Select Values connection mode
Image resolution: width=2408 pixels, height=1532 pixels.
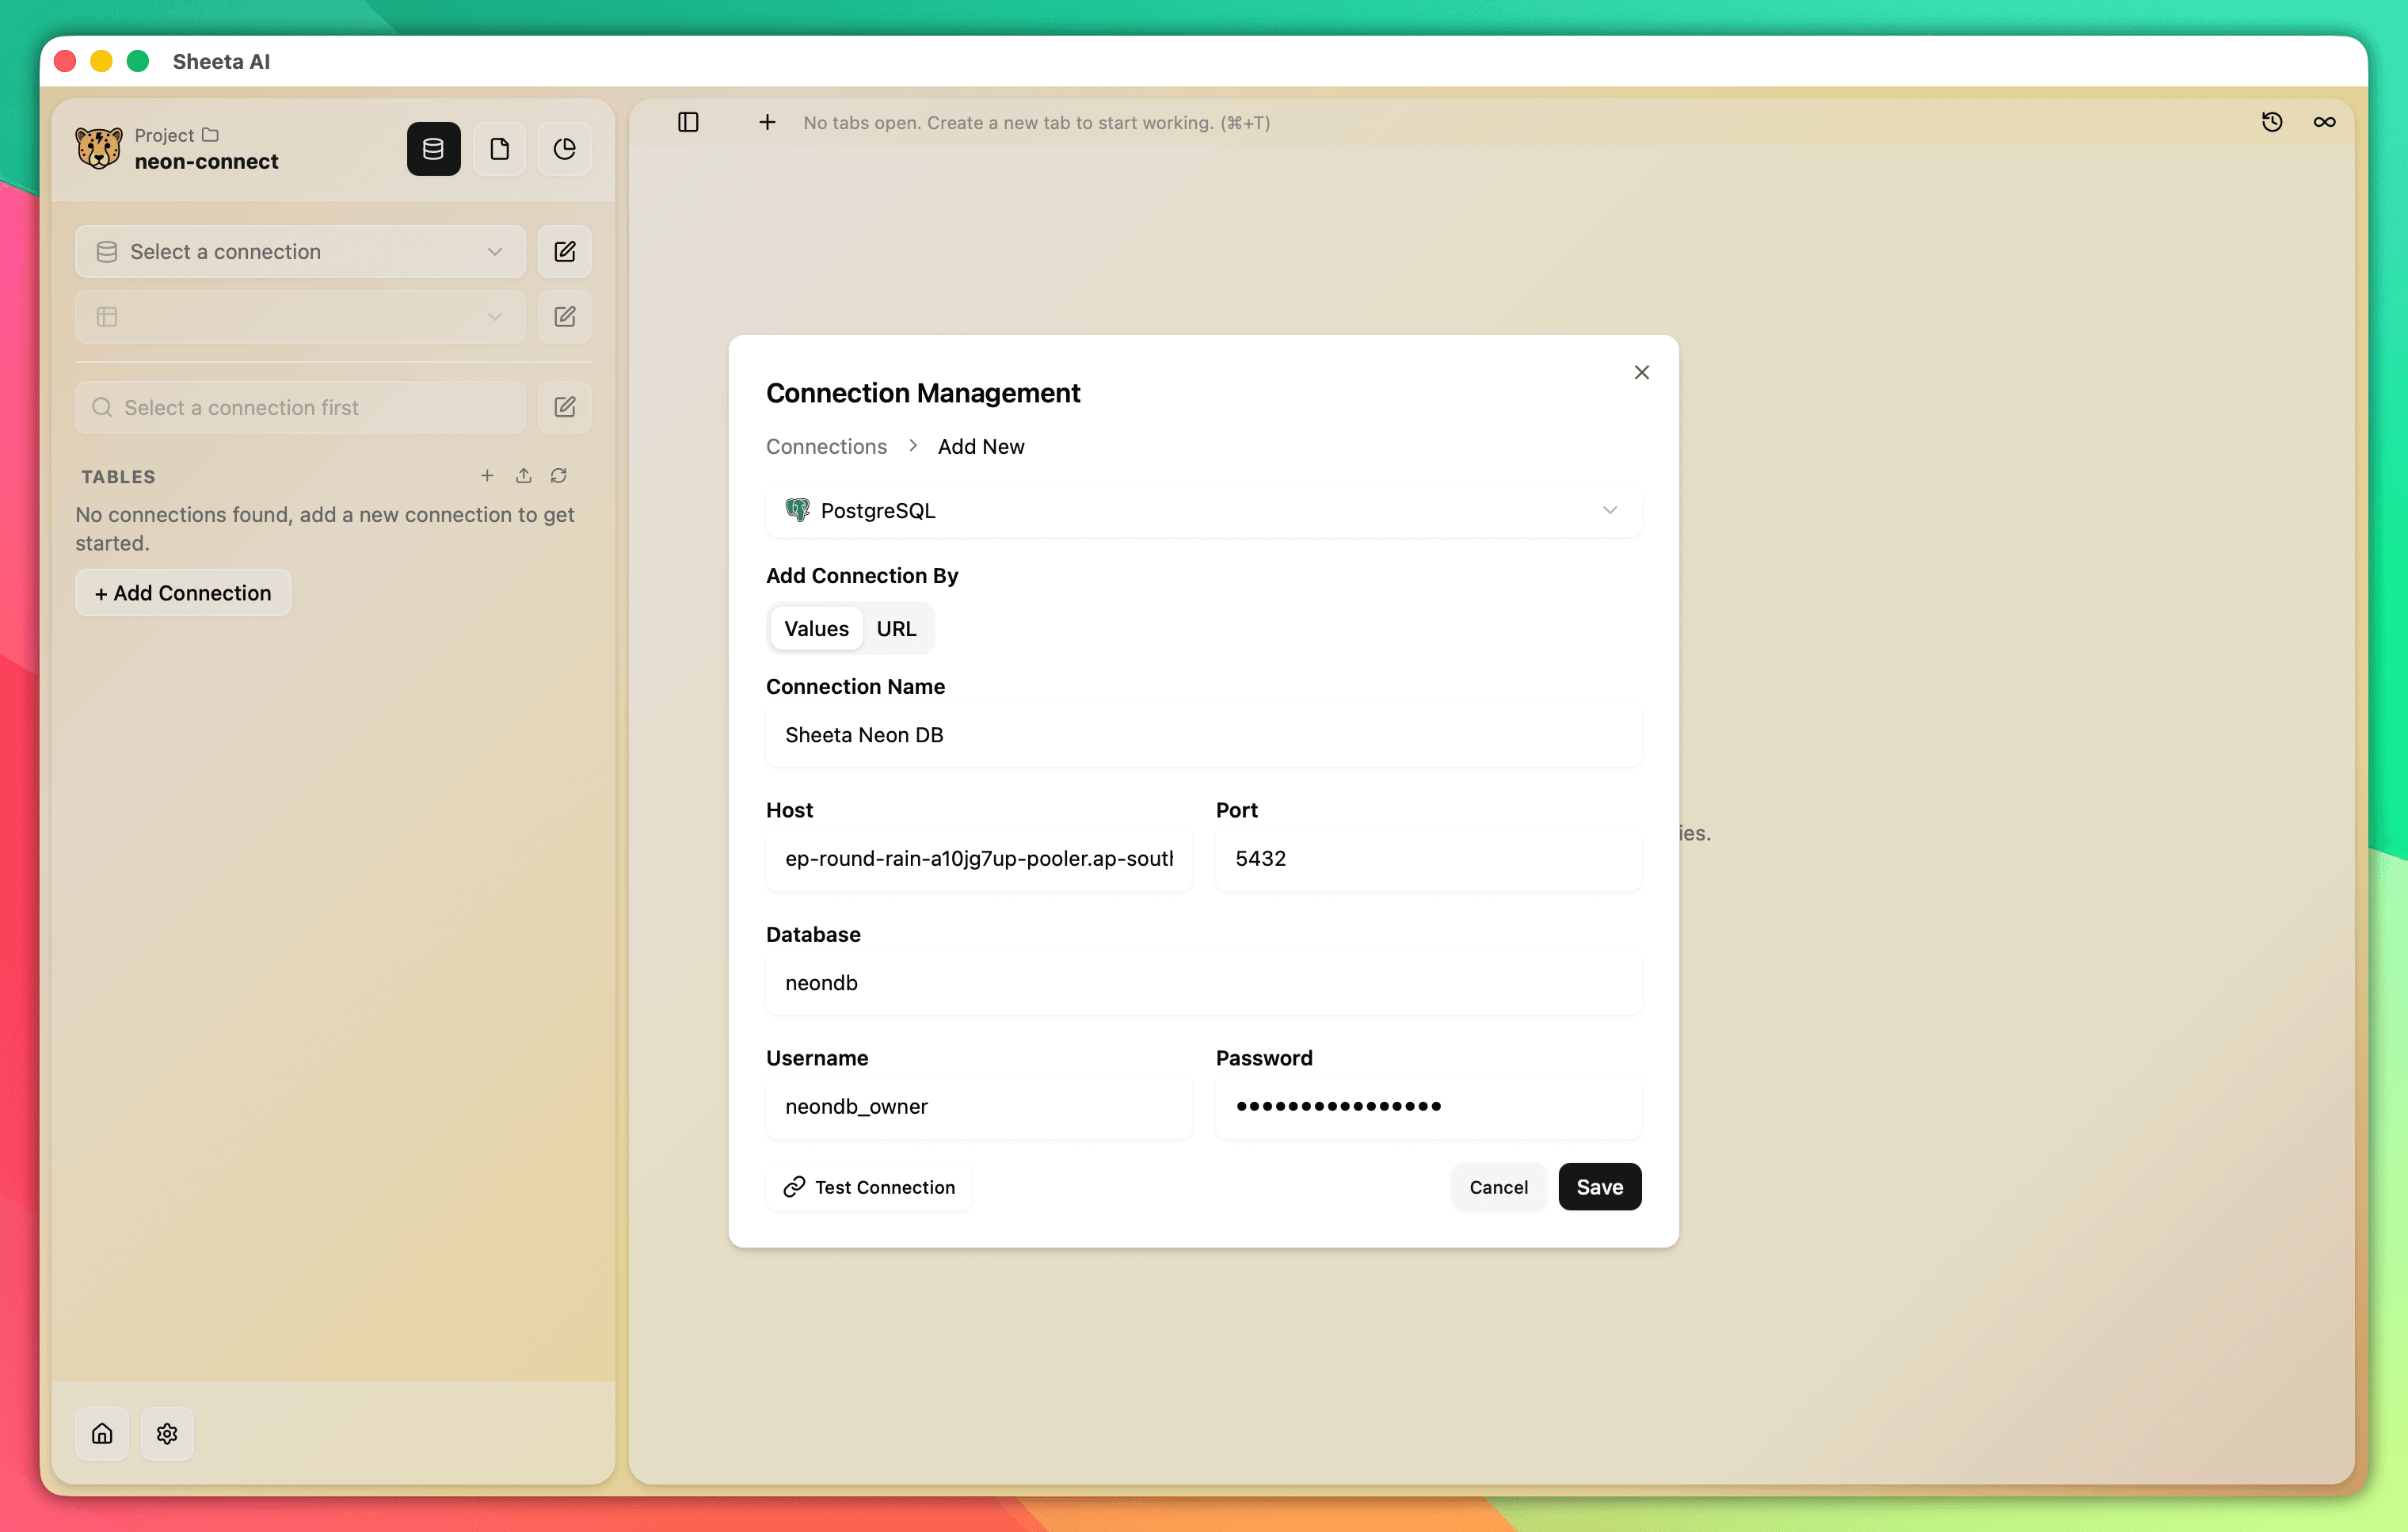pyautogui.click(x=815, y=628)
